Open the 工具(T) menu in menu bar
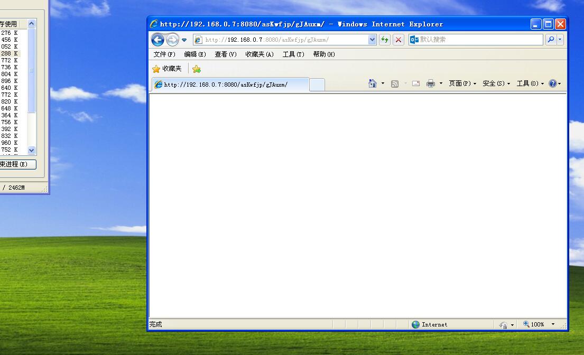The image size is (584, 355). [x=293, y=54]
